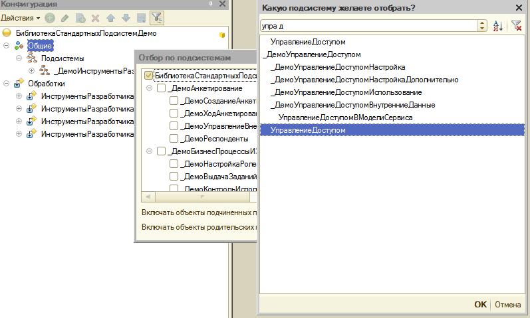
Task: Click the move down arrow icon
Action: [125, 17]
